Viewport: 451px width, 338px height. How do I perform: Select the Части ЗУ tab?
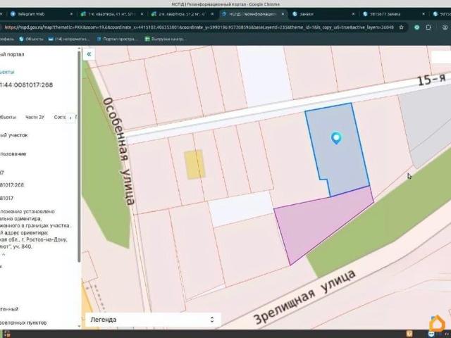click(x=35, y=117)
